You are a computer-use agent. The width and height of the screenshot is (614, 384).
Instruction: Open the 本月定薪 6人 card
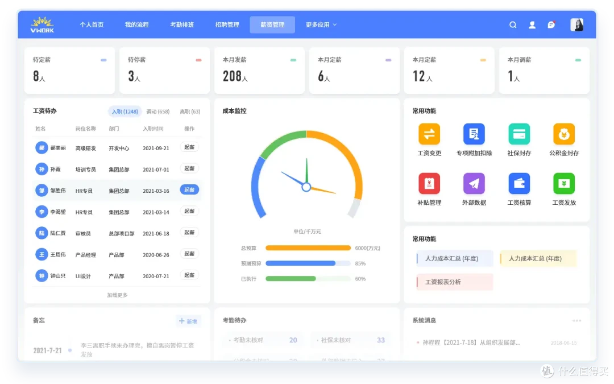point(354,71)
